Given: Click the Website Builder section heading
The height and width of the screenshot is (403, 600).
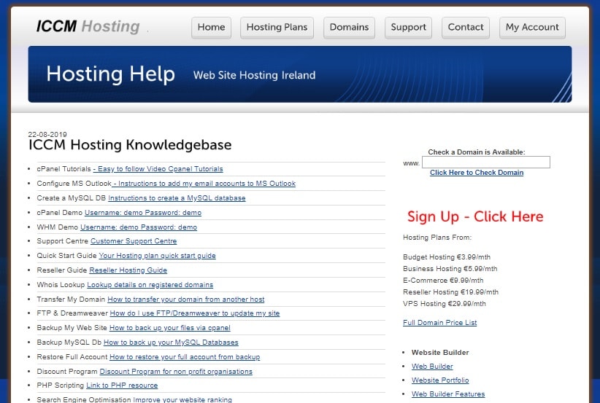Looking at the screenshot, I should 440,353.
